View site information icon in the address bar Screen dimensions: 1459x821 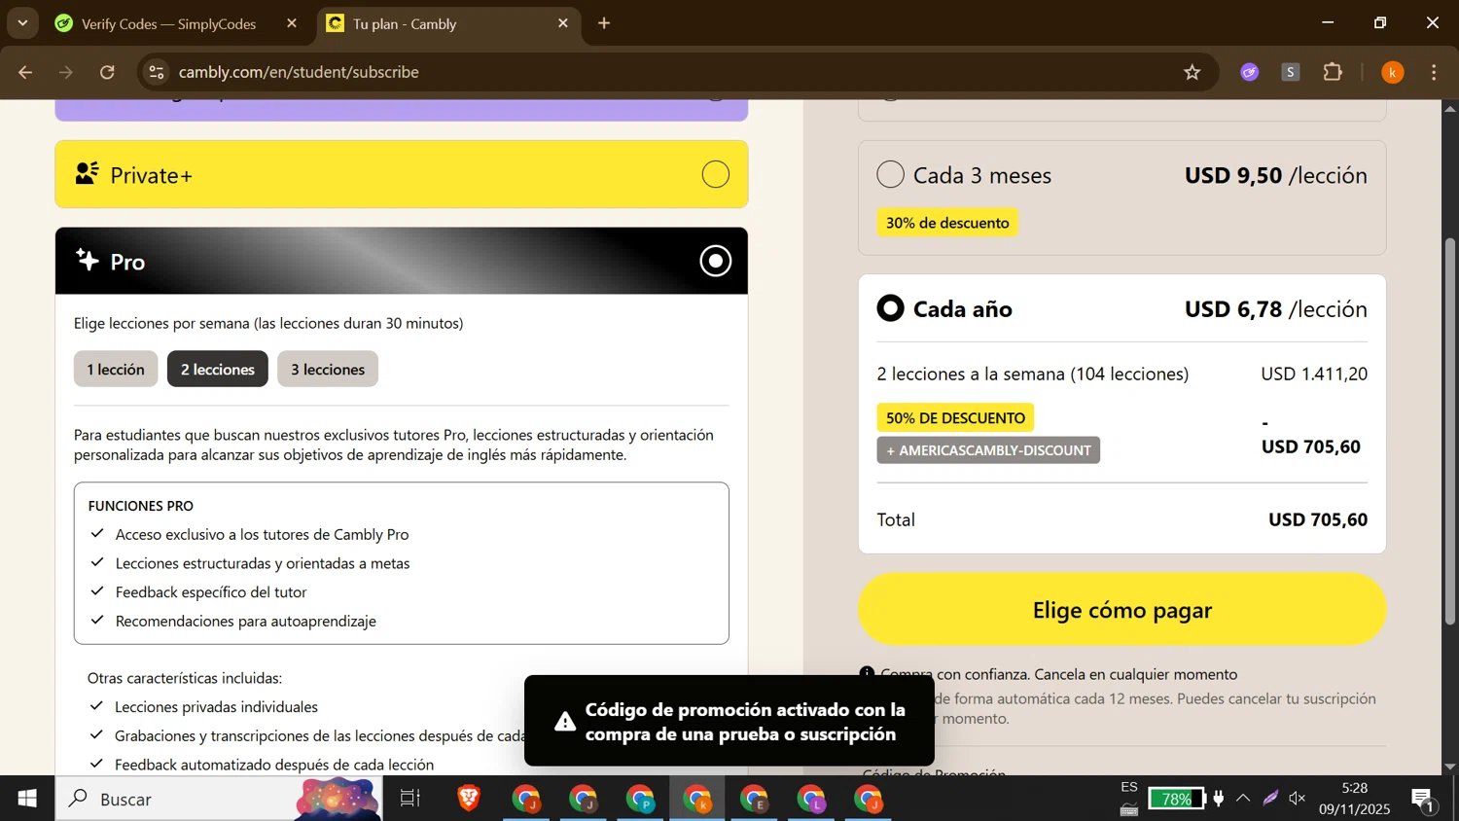[x=157, y=72]
